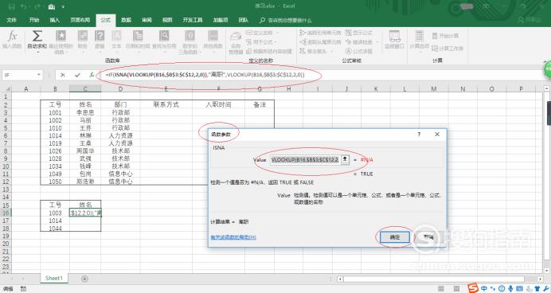The image size is (551, 293).
Task: Open the Page Layout tab
Action: (x=80, y=20)
